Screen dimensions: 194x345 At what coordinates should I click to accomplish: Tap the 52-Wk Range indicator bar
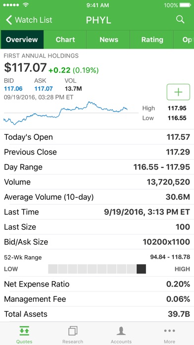click(x=97, y=269)
